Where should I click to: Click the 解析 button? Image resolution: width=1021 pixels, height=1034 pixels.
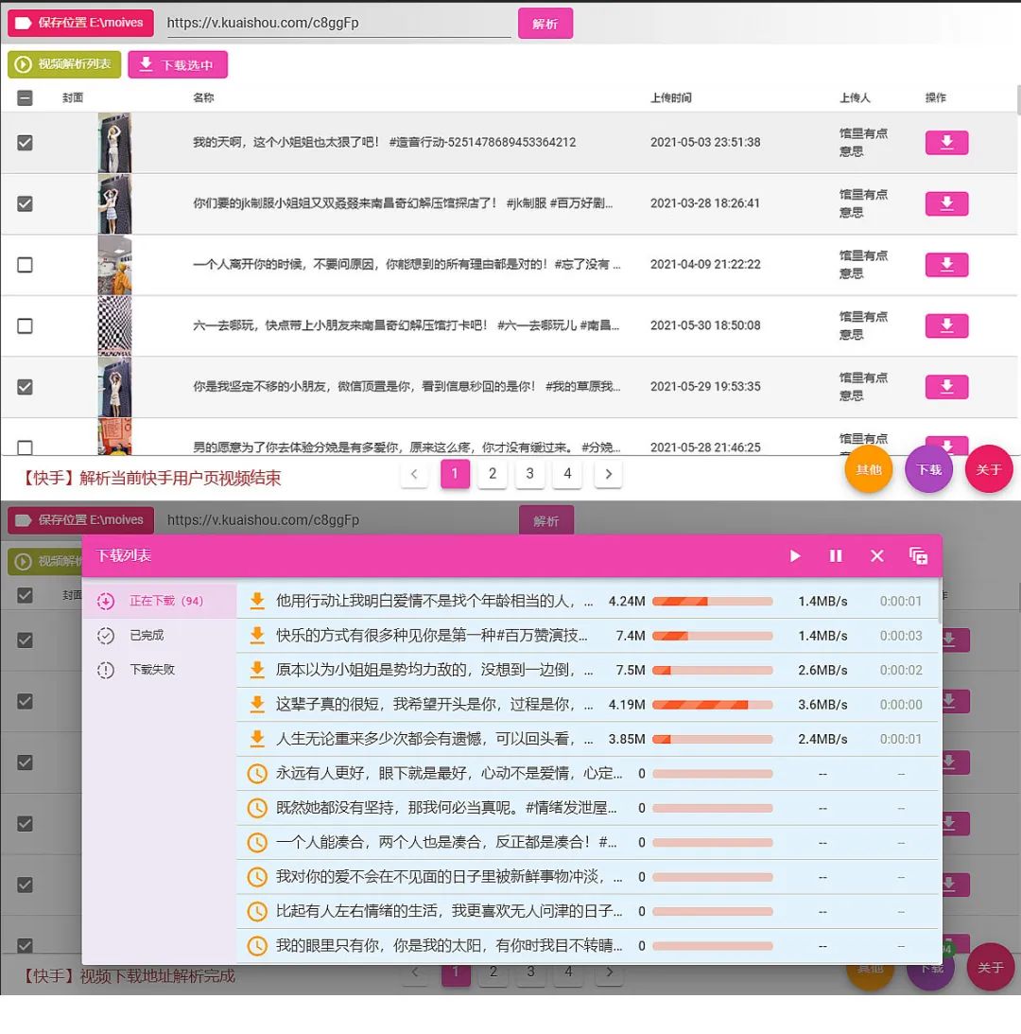545,23
